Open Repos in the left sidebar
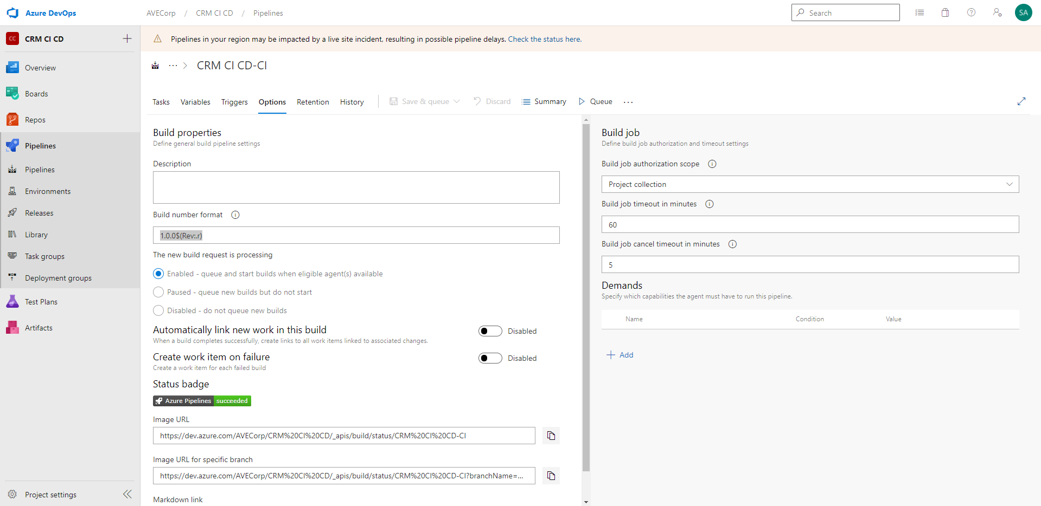The width and height of the screenshot is (1041, 506). tap(35, 119)
